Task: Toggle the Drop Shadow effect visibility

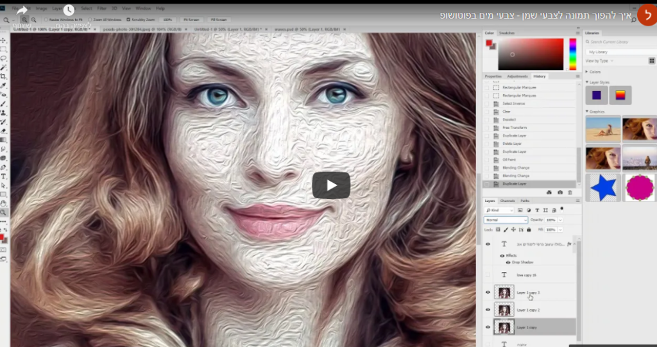Action: pyautogui.click(x=508, y=262)
